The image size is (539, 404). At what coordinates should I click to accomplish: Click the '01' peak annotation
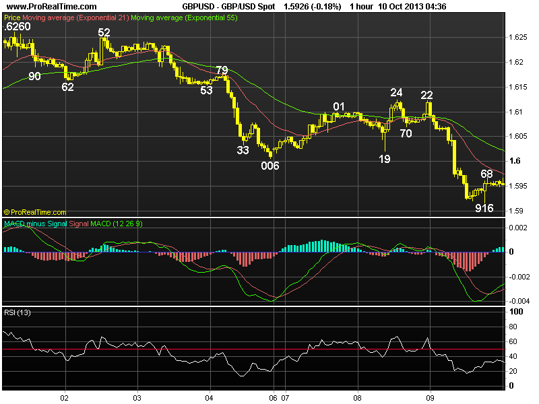point(339,106)
